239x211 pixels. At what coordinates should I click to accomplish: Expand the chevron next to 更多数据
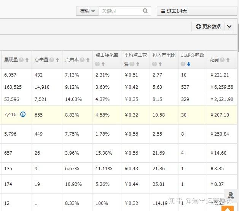click(x=229, y=27)
